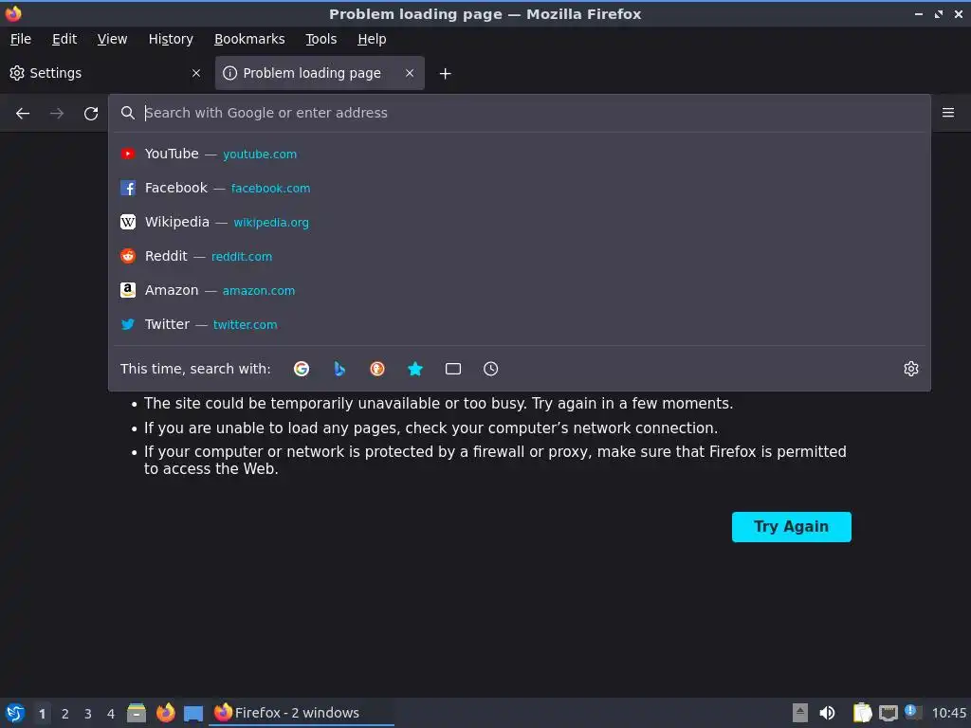This screenshot has height=728, width=971.
Task: Open the Help menu
Action: tap(372, 39)
